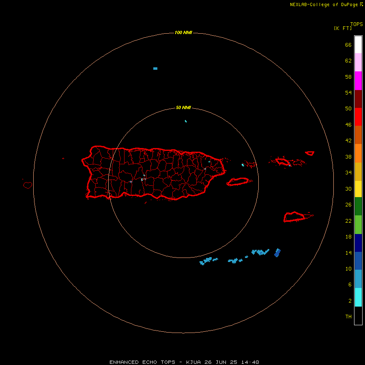
Task: Click the TOPS legend title
Action: [356, 24]
